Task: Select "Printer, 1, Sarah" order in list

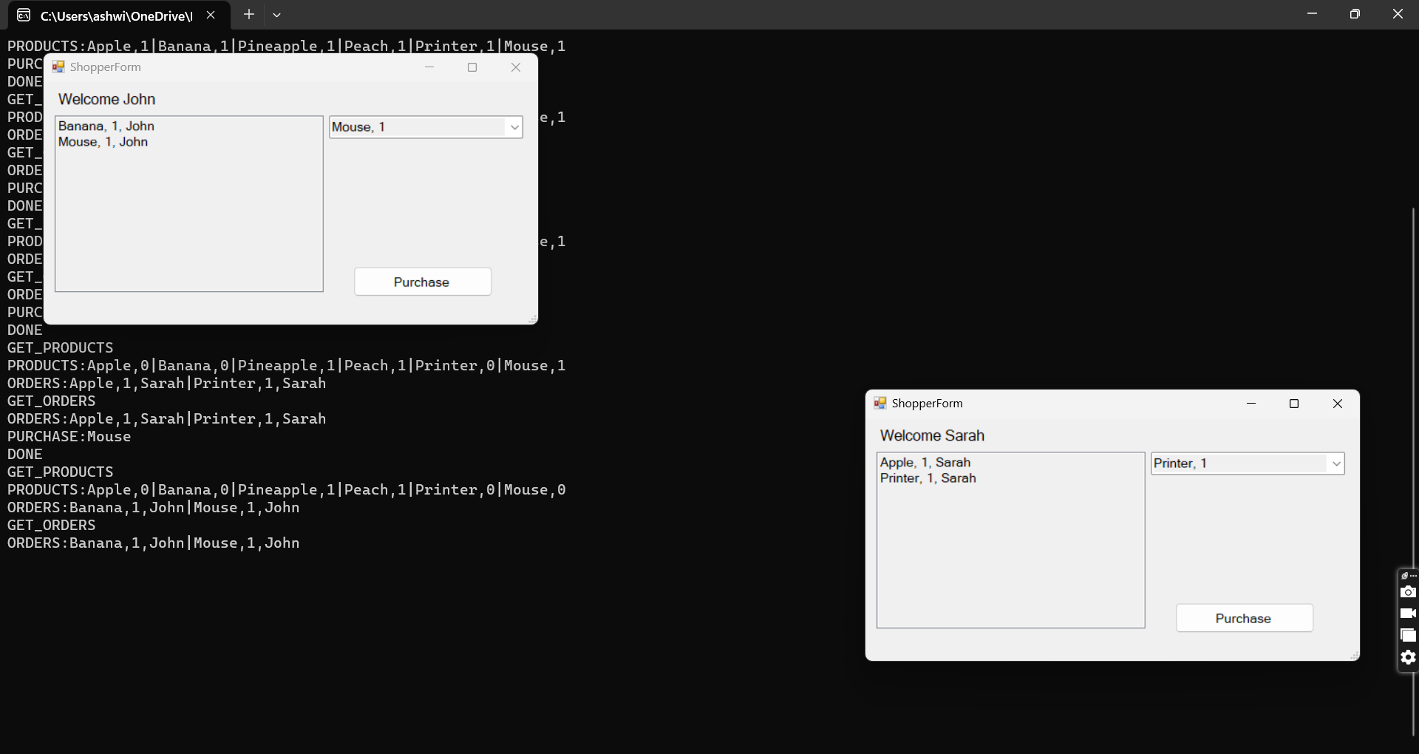Action: tap(928, 478)
